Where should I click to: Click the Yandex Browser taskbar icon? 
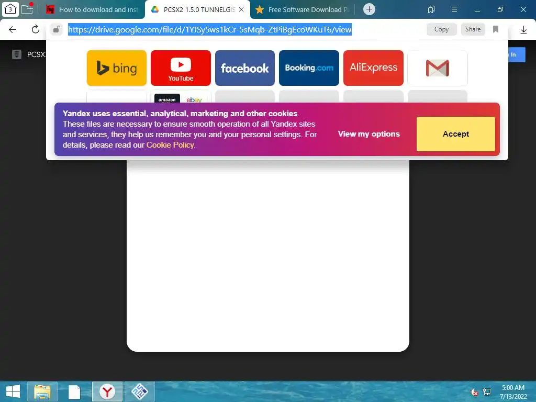tap(107, 392)
